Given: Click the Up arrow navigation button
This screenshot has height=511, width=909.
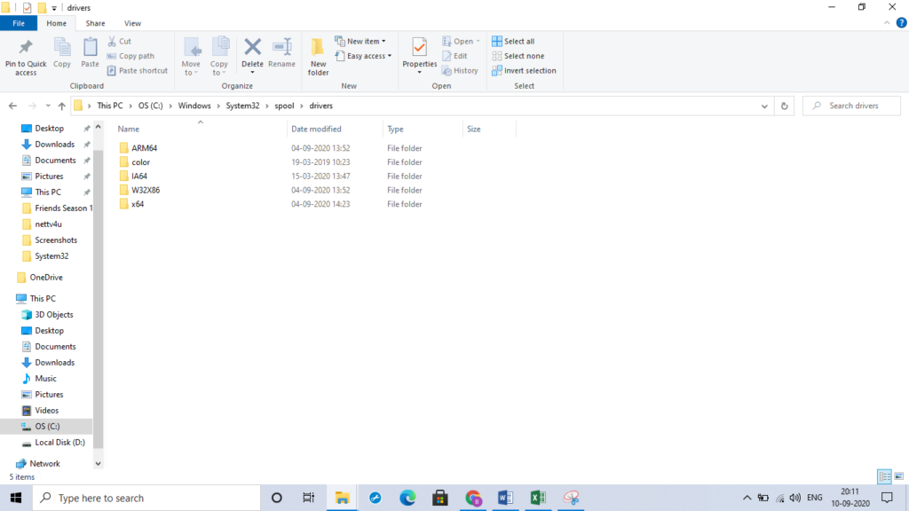Looking at the screenshot, I should click(x=61, y=106).
